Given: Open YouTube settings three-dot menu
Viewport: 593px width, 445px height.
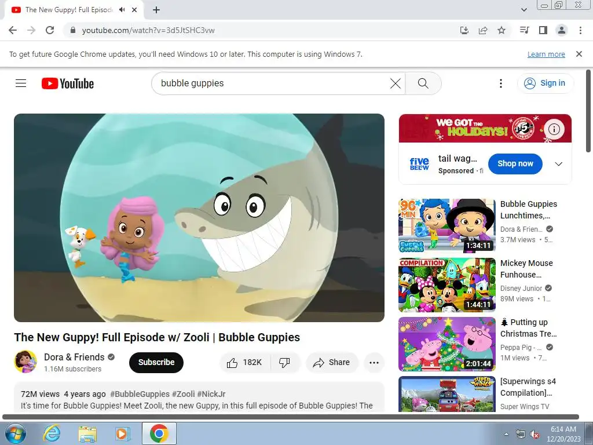Looking at the screenshot, I should click(x=501, y=83).
